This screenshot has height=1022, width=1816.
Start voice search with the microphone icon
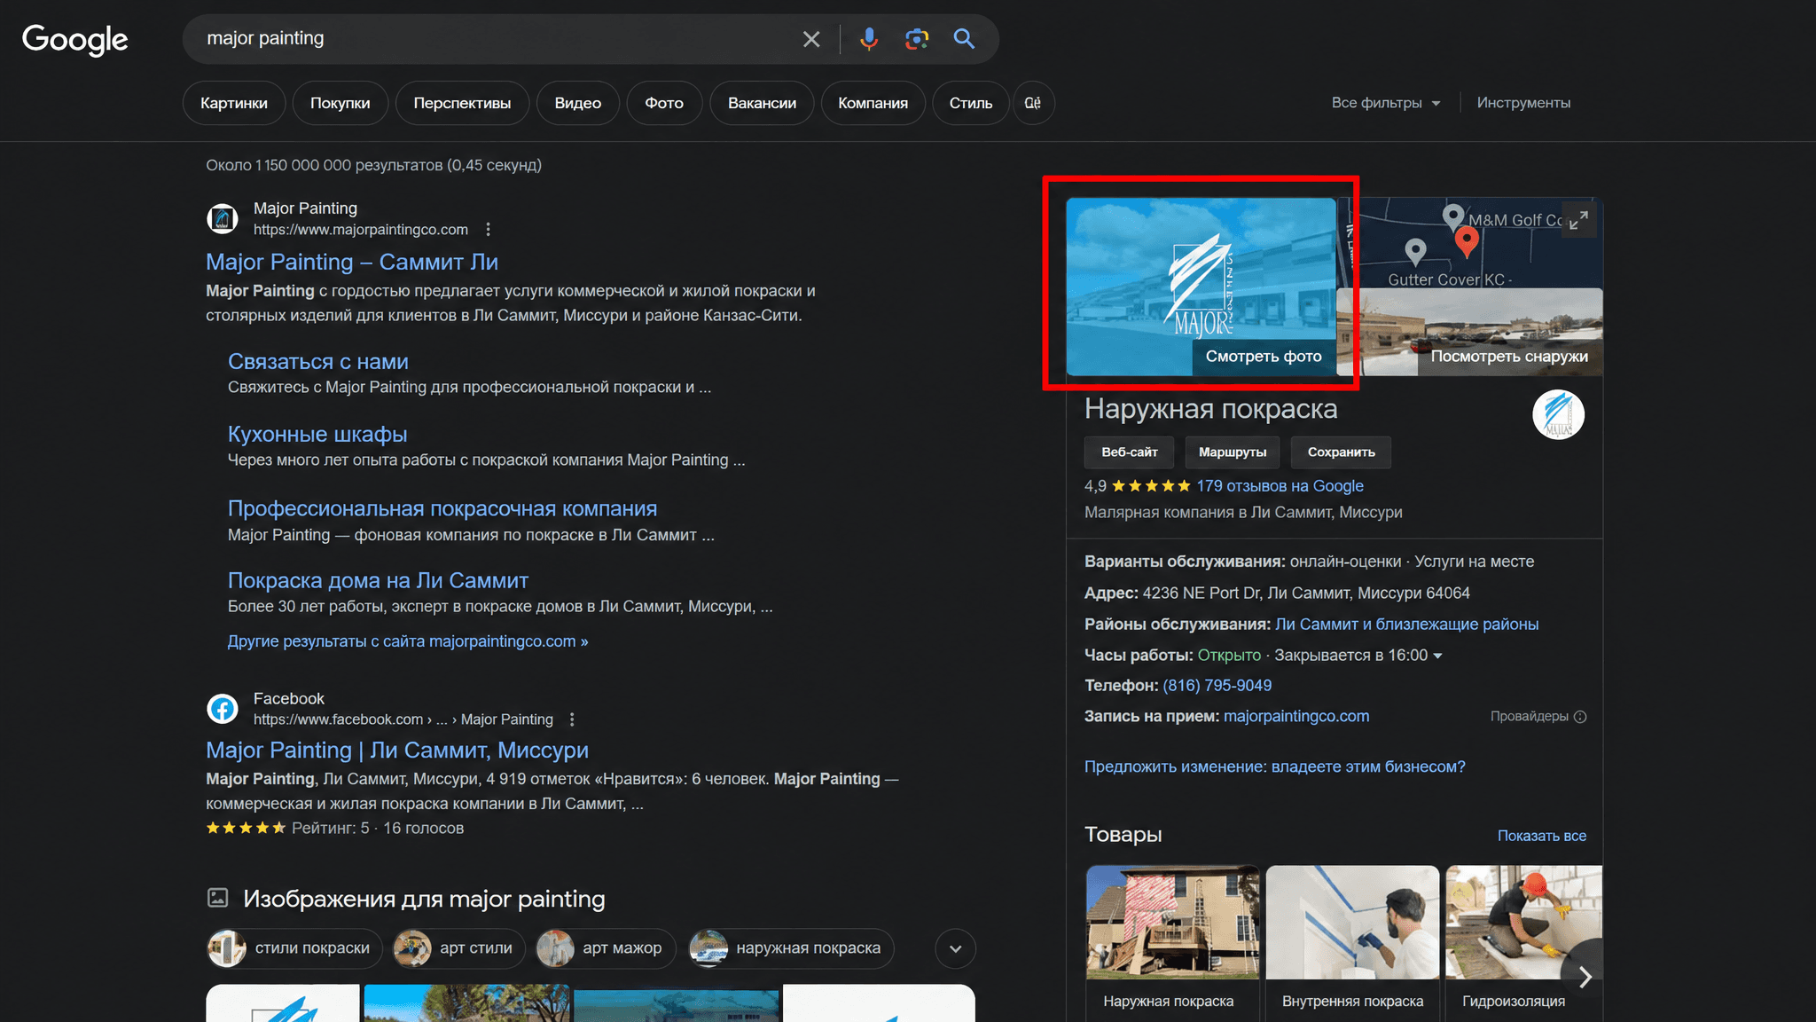click(869, 39)
